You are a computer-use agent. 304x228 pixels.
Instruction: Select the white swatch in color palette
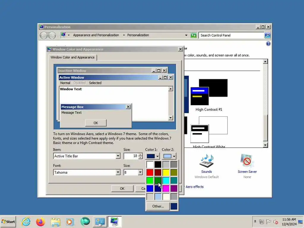point(150,164)
